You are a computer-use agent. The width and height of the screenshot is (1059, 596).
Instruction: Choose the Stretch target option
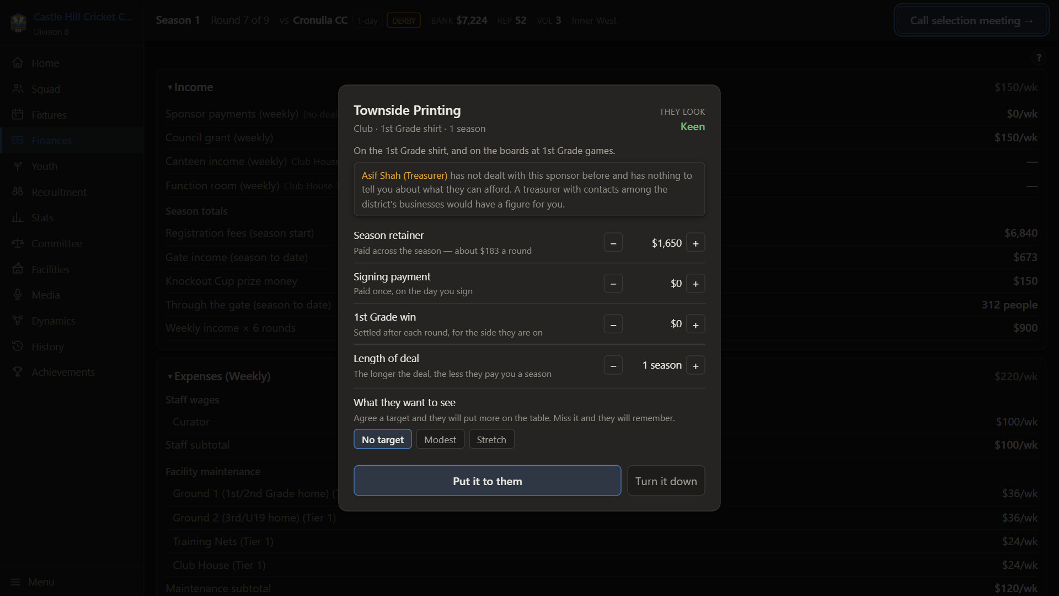pyautogui.click(x=491, y=439)
